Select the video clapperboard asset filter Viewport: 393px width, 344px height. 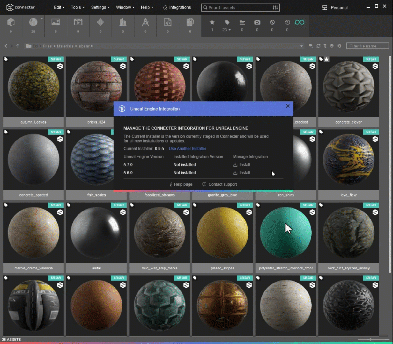click(x=78, y=22)
